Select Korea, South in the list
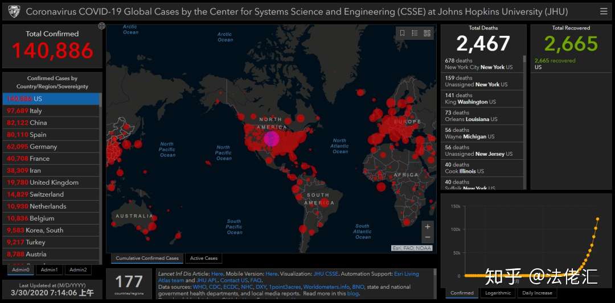 point(51,230)
